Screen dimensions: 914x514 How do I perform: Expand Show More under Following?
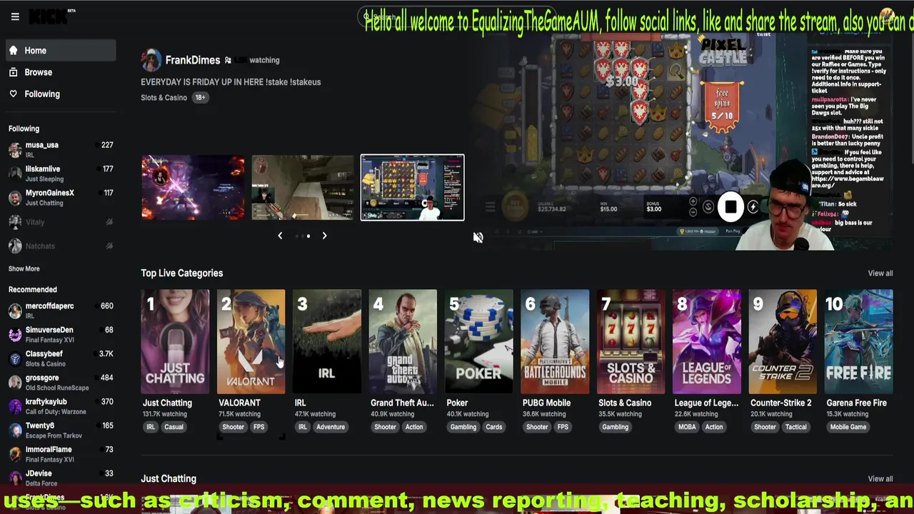tap(24, 268)
